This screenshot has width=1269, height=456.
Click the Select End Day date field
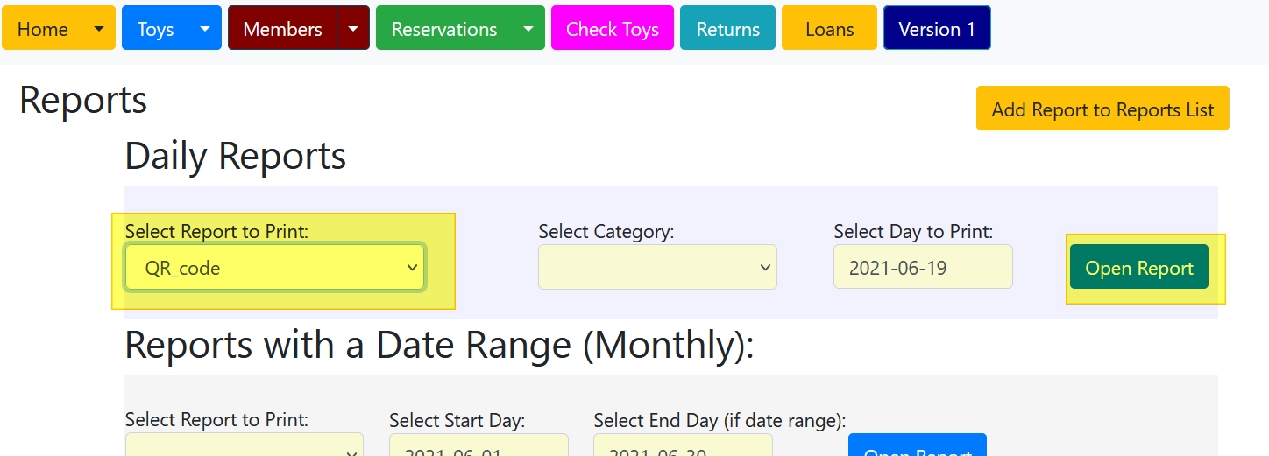pos(683,448)
